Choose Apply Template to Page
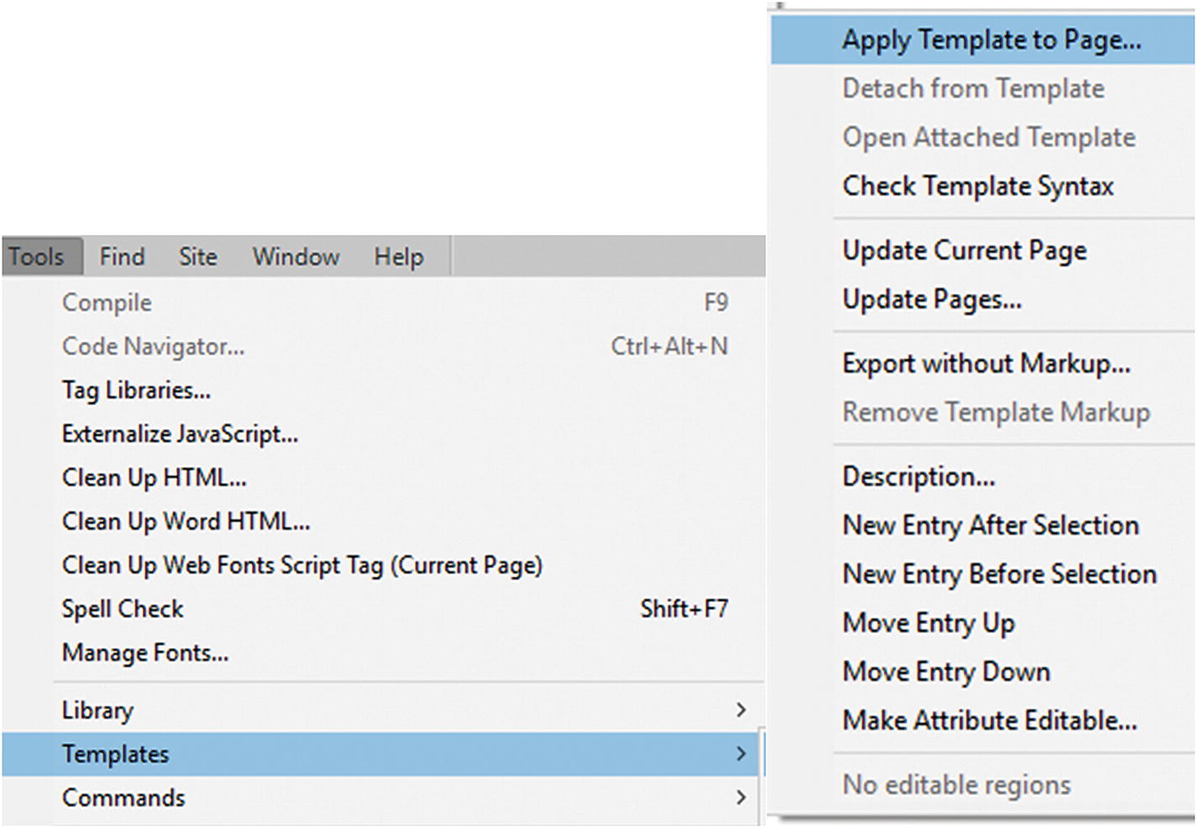The width and height of the screenshot is (1197, 828). pos(991,39)
